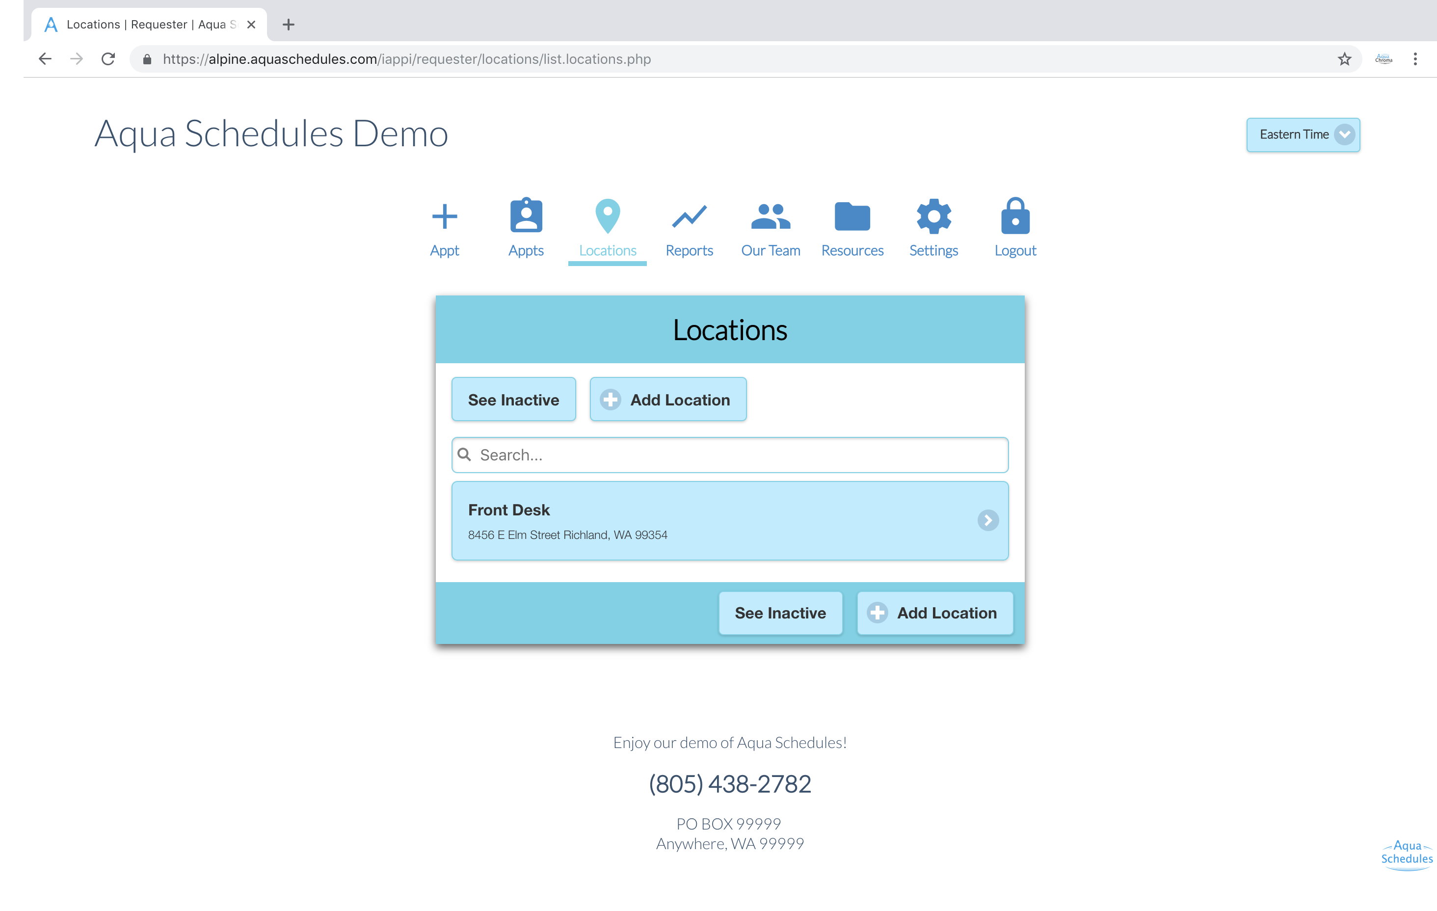Close the Locations browser tab
Screen dimensions: 1437x911
[251, 25]
